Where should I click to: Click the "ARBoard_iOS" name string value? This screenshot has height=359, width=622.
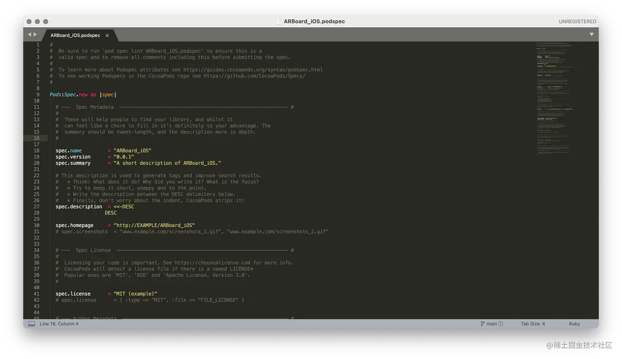132,151
